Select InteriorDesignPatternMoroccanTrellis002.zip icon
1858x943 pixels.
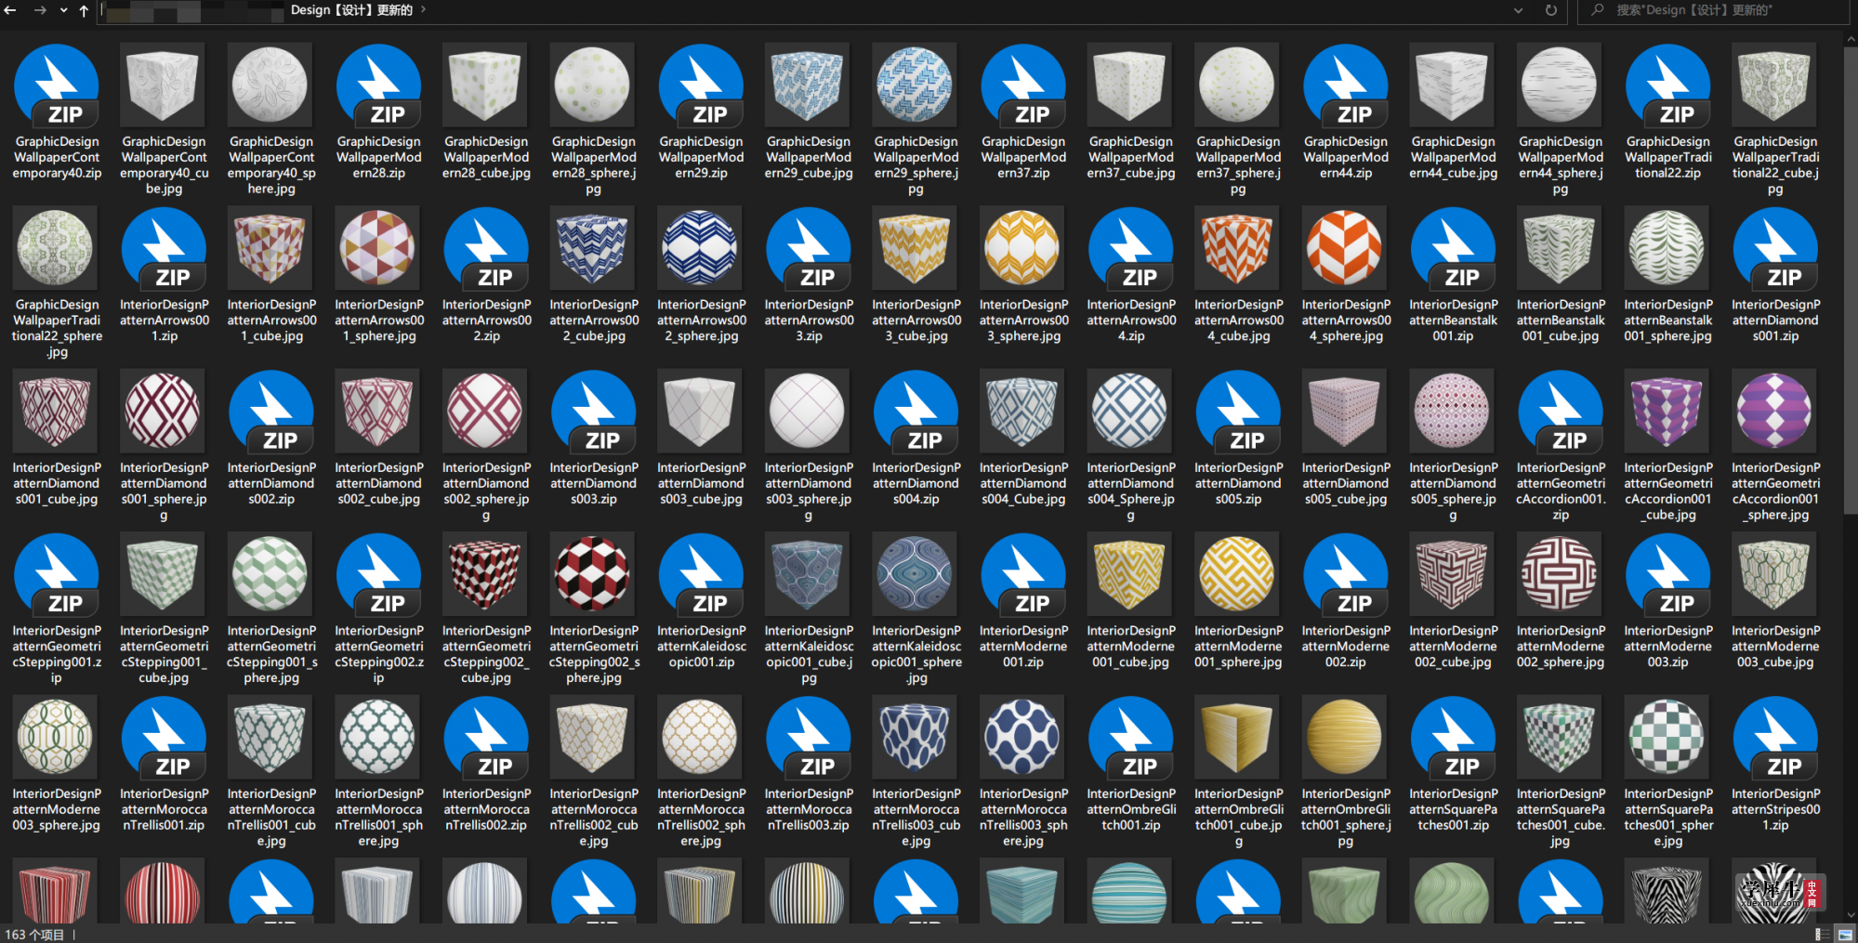(486, 737)
